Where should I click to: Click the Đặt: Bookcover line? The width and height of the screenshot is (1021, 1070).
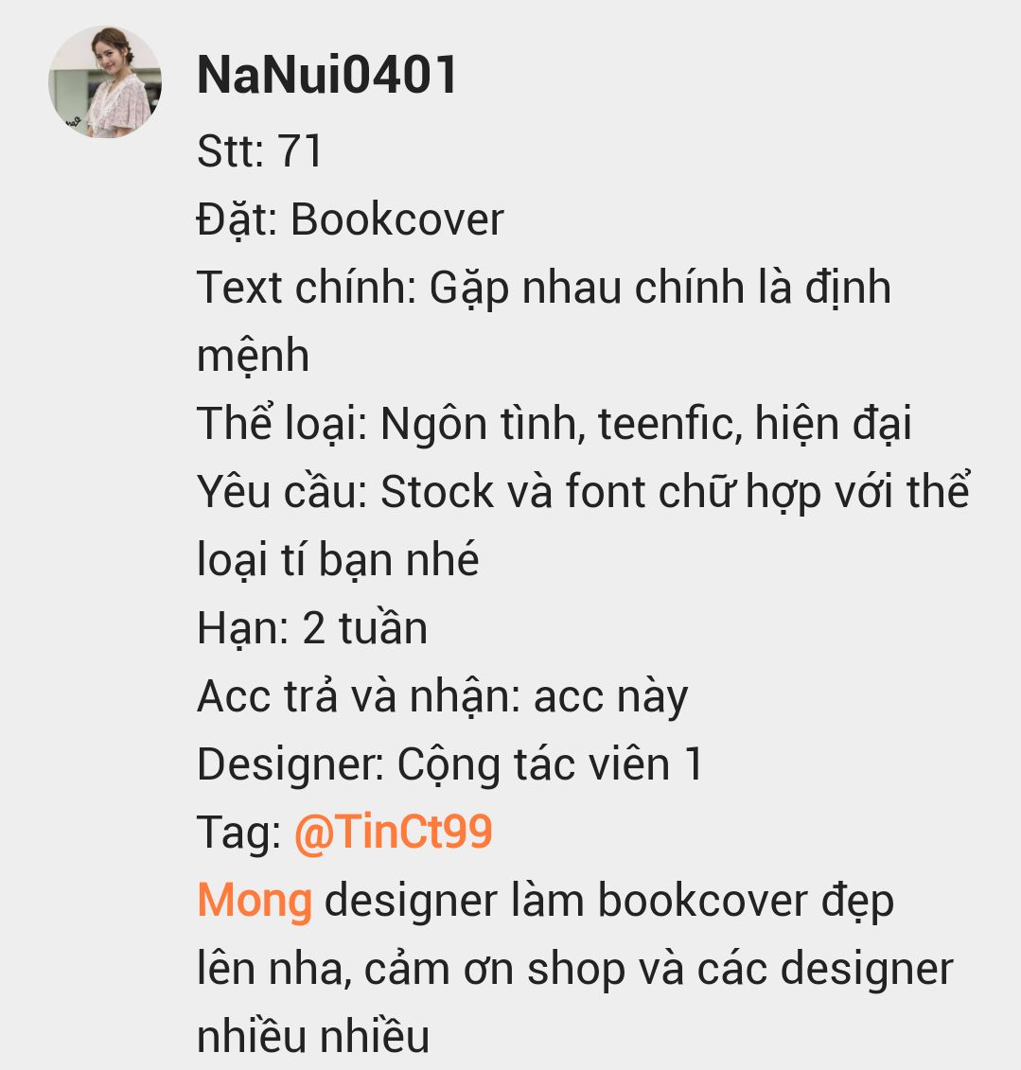point(350,219)
